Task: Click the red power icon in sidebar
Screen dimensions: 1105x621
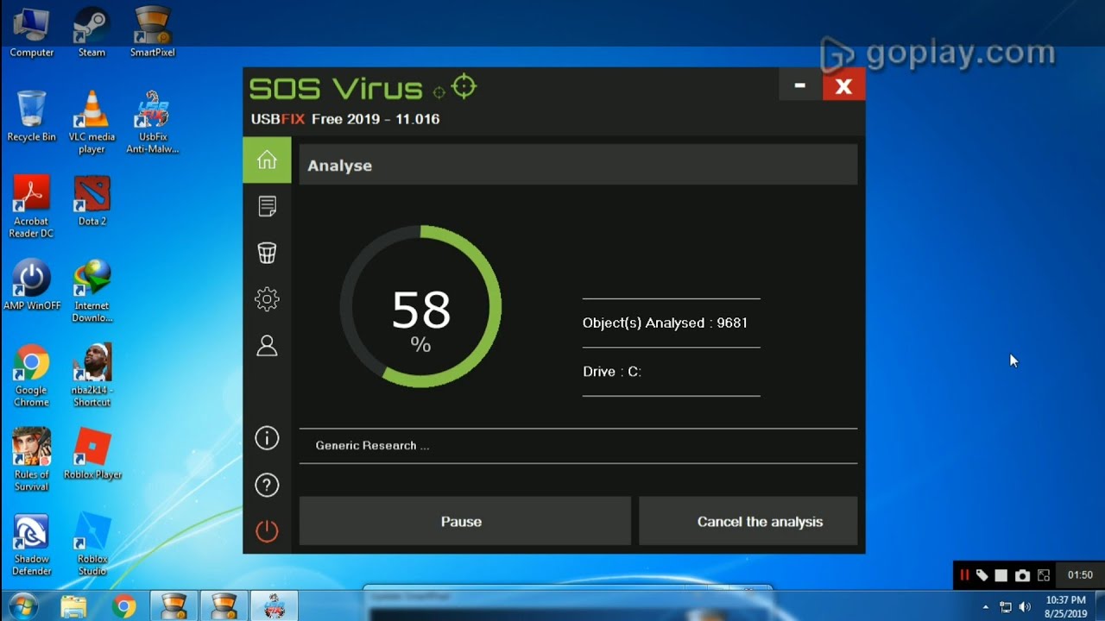Action: (267, 531)
